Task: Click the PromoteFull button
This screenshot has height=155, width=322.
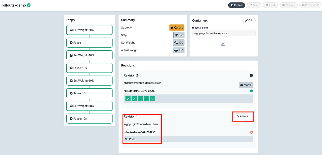Action: coord(310,5)
